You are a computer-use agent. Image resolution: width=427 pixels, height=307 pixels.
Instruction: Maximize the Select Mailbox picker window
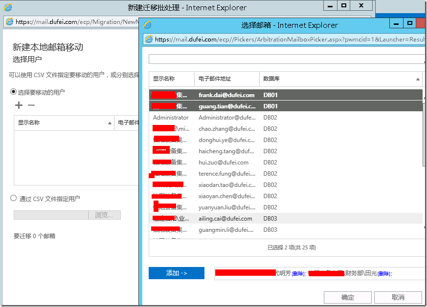[409, 23]
